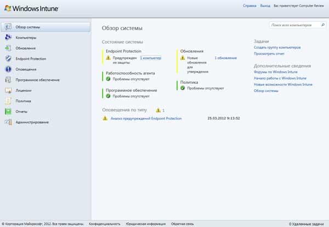Click the Программное обеспечение sidebar icon
The image size is (329, 227).
pyautogui.click(x=8, y=80)
